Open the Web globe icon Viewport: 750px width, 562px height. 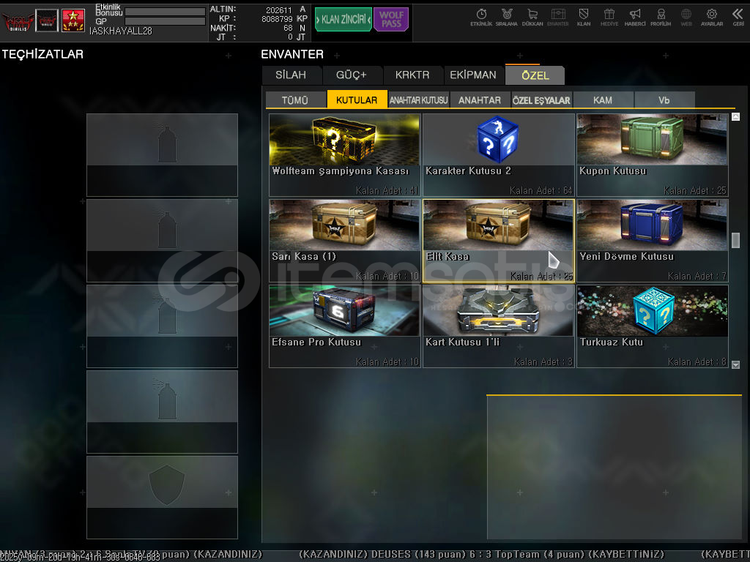686,18
